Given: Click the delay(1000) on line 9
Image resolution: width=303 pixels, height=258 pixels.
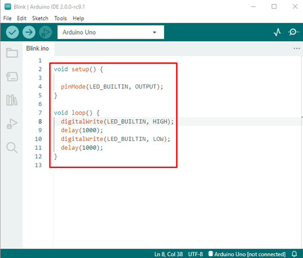Looking at the screenshot, I should coord(82,130).
